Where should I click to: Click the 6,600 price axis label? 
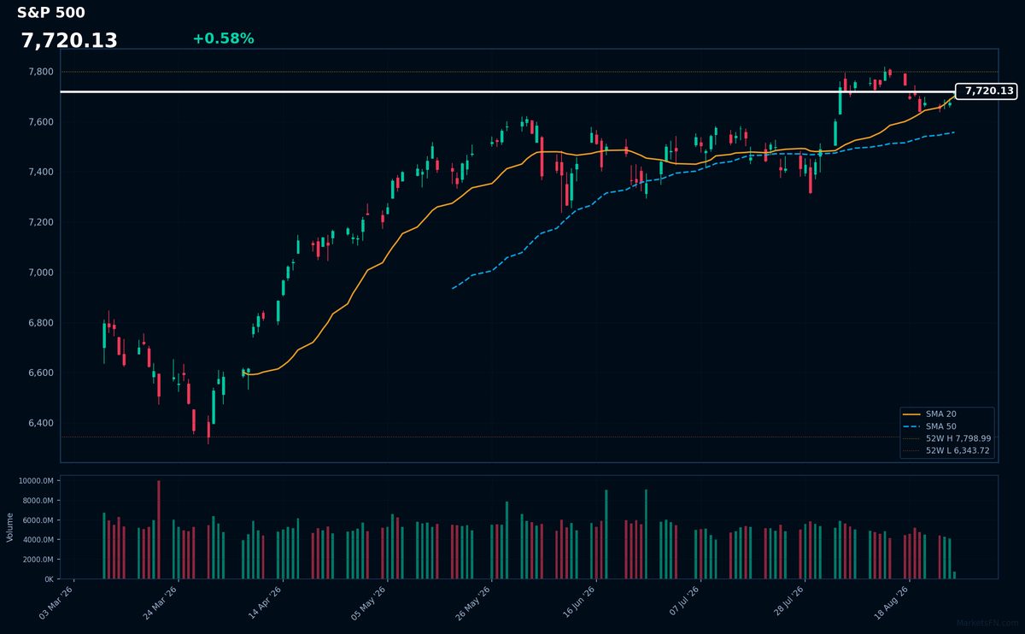(41, 373)
